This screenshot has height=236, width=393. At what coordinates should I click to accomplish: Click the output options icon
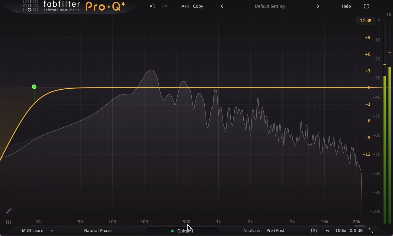click(327, 231)
